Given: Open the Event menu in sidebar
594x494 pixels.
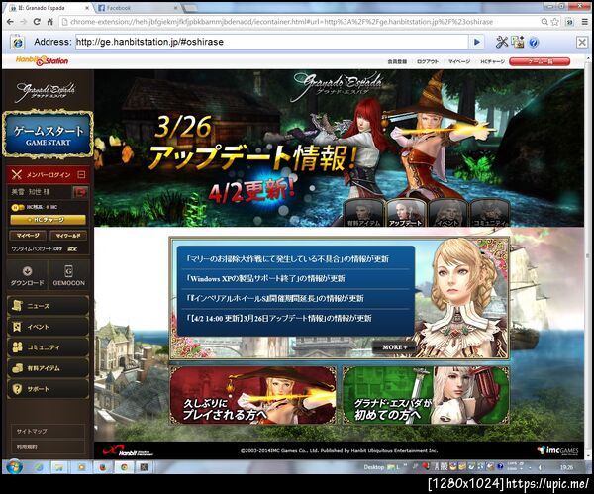Looking at the screenshot, I should click(48, 327).
